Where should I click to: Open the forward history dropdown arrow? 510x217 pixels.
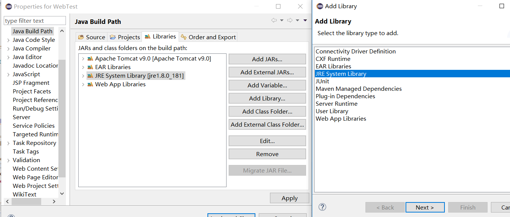(297, 21)
